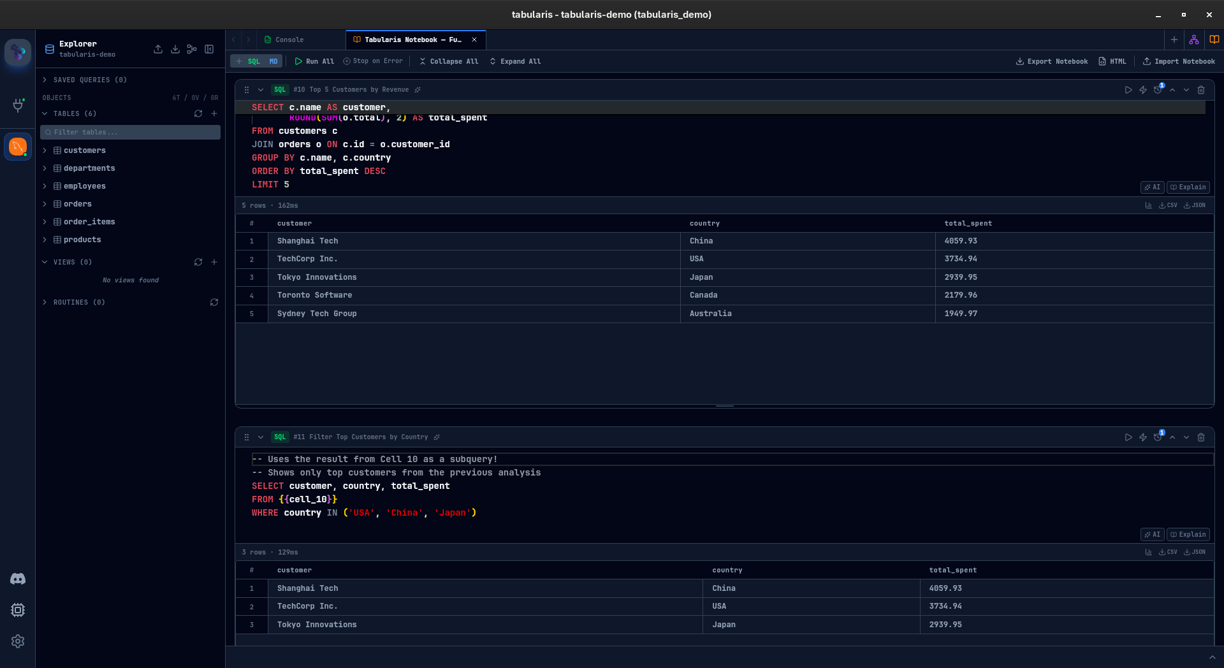
Task: Open database connections from the plug icon
Action: point(18,106)
